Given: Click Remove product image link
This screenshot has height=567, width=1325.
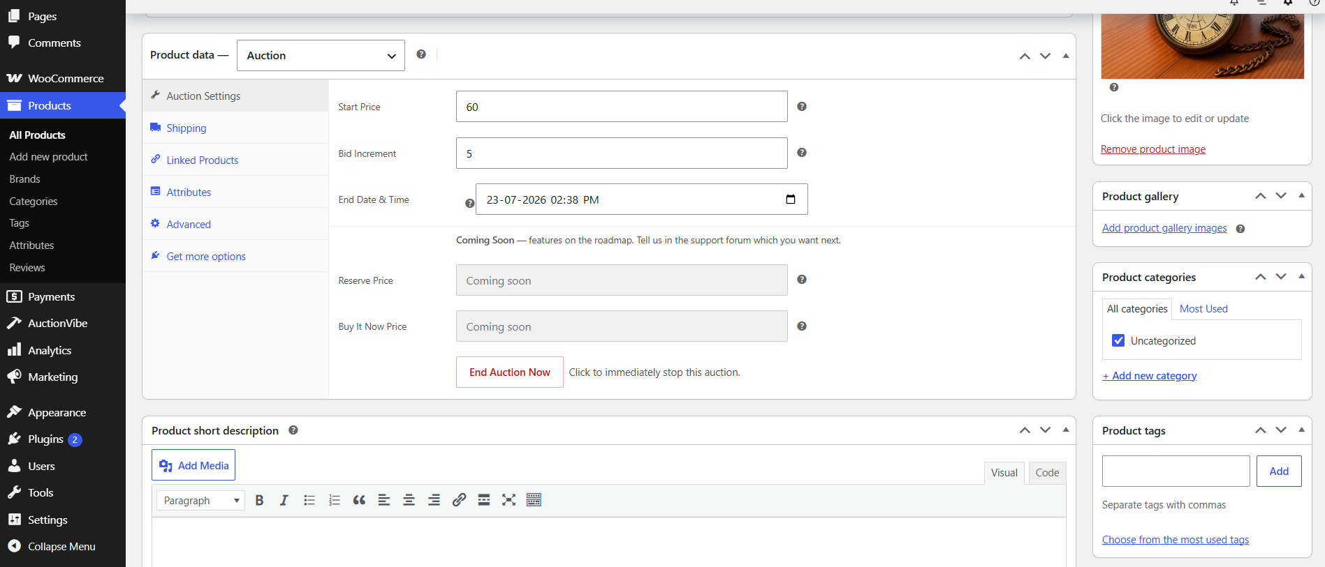Looking at the screenshot, I should coord(1153,149).
